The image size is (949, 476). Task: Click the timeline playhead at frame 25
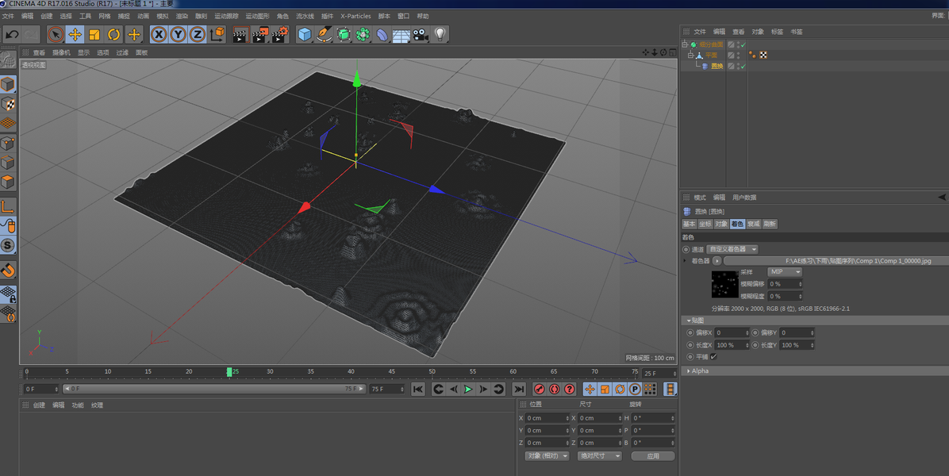click(x=229, y=371)
